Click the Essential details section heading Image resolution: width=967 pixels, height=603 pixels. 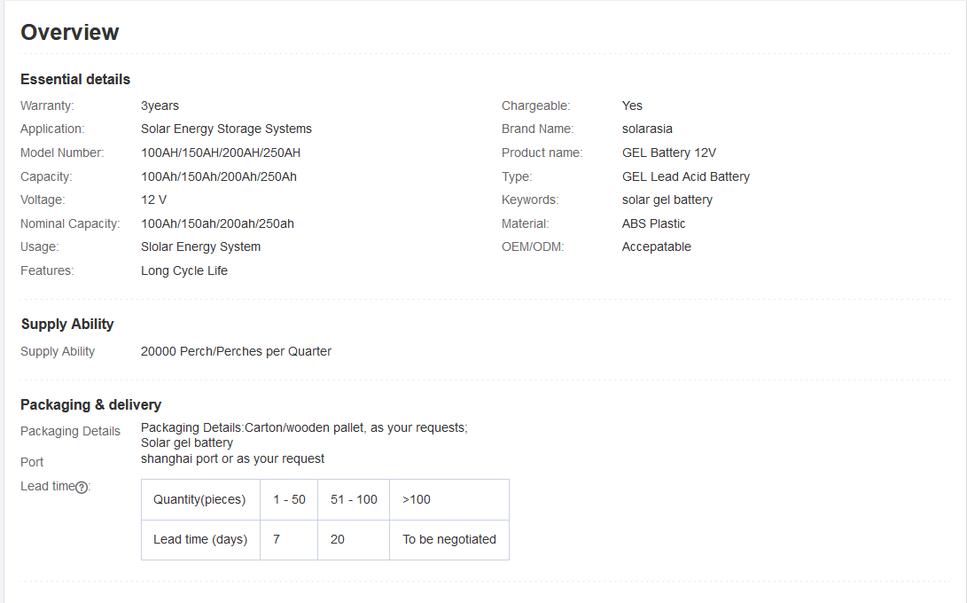[75, 79]
